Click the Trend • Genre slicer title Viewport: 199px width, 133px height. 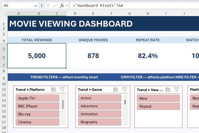tap(90, 90)
